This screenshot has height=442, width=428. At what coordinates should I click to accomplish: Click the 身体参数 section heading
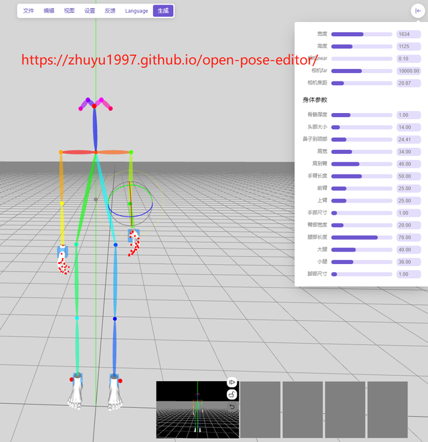(x=315, y=100)
